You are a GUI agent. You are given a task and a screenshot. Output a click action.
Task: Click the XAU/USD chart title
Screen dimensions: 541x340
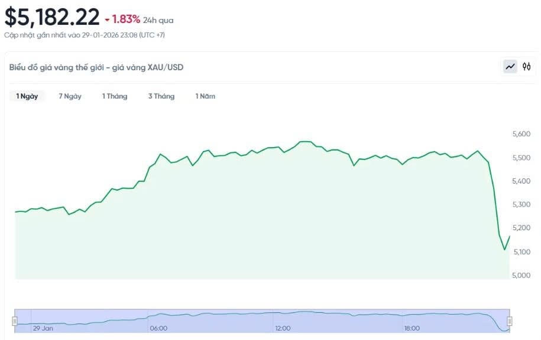(x=96, y=67)
